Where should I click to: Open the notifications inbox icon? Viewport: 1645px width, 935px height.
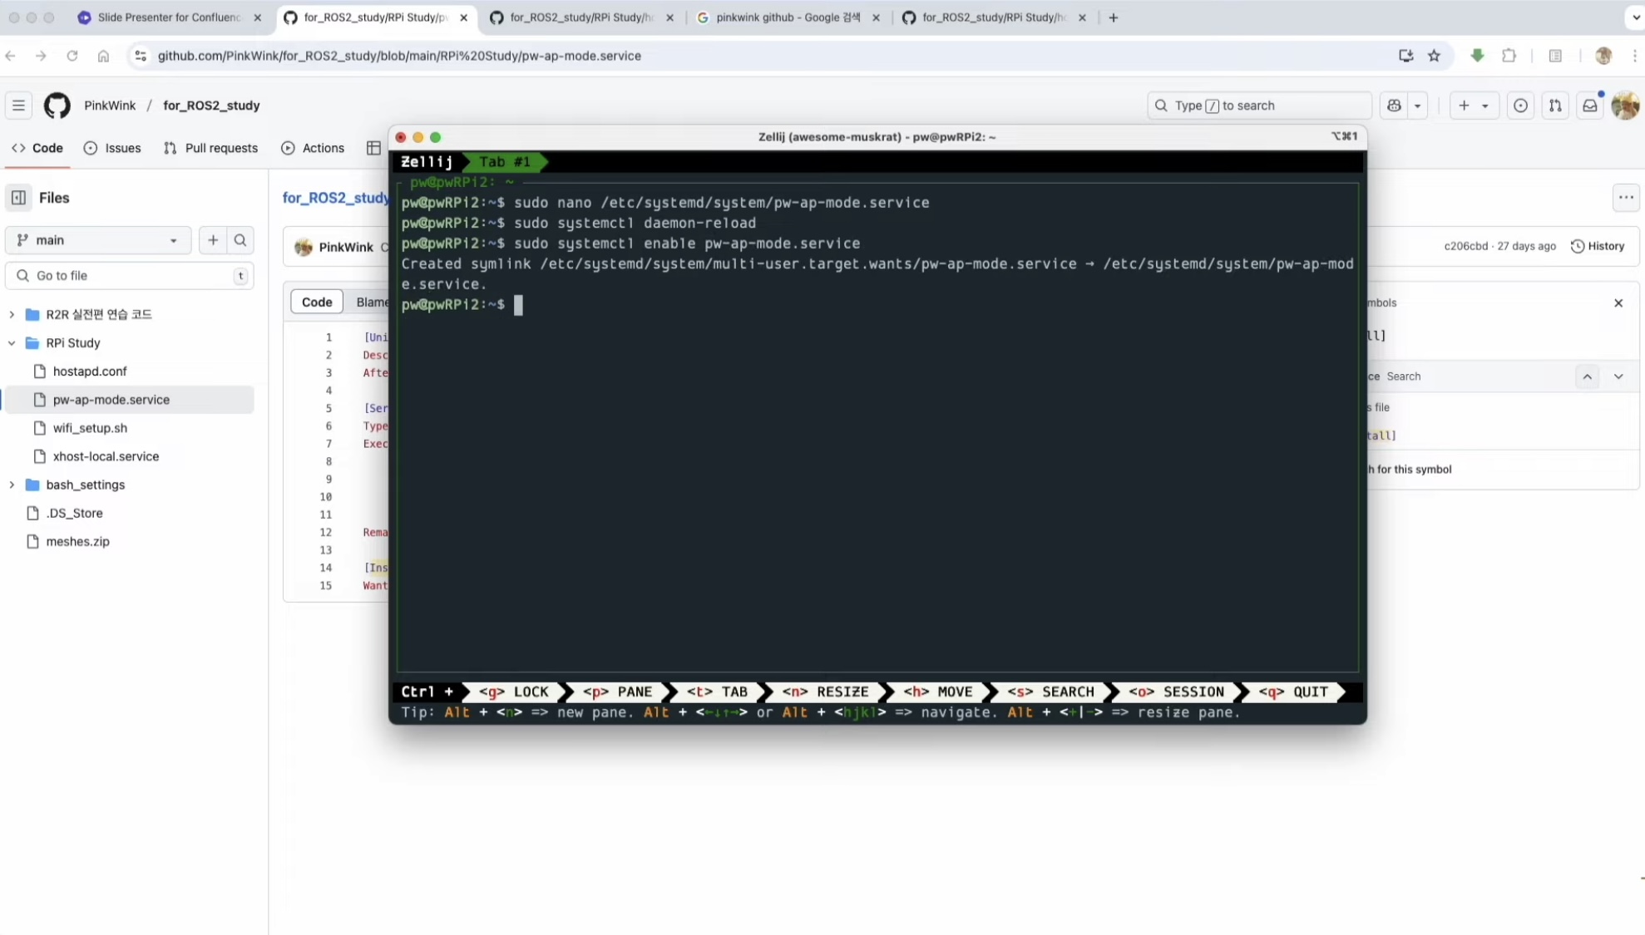[1589, 106]
